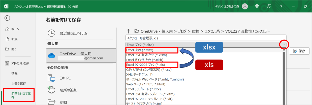Click the Excel logo icon in title bar
This screenshot has height=105, width=312.
7,6
